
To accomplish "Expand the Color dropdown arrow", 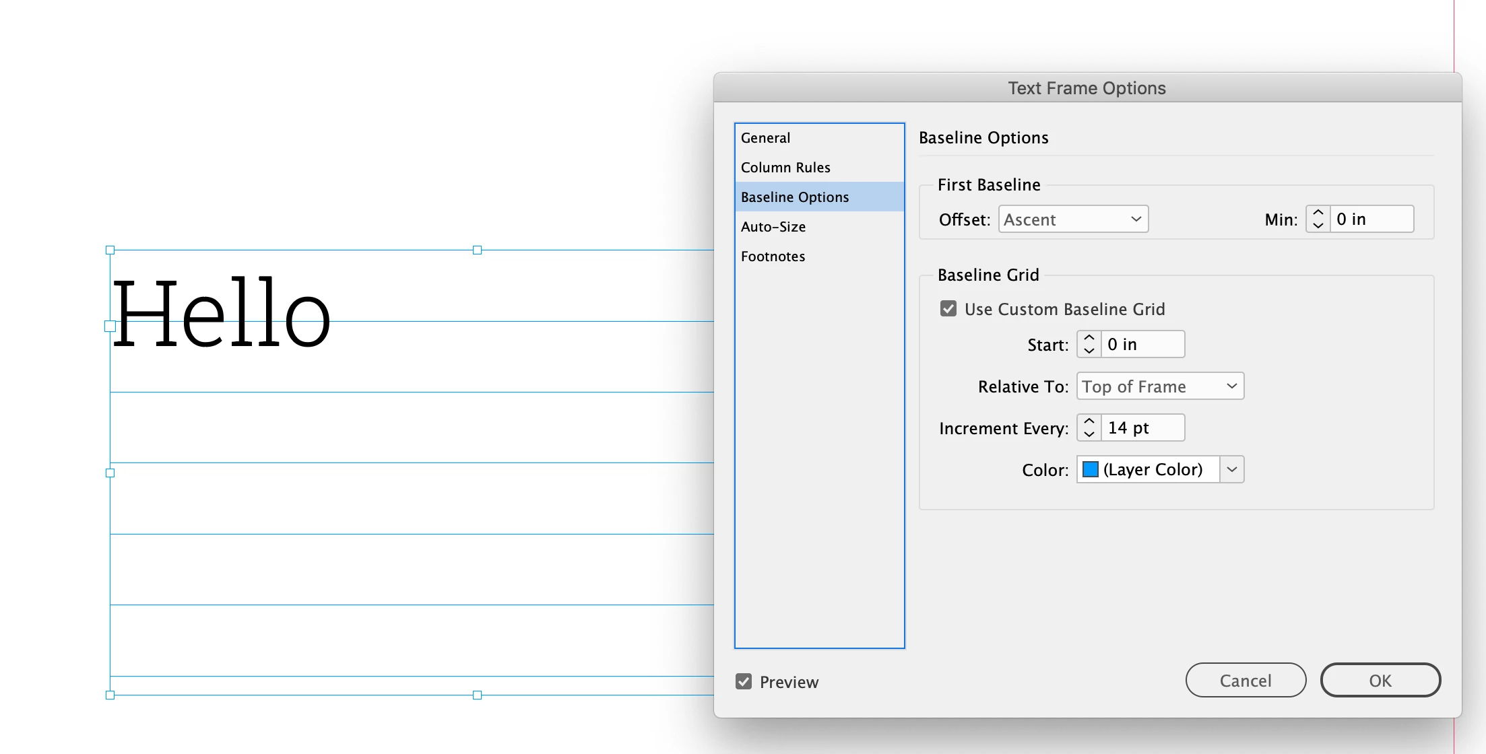I will click(x=1231, y=469).
